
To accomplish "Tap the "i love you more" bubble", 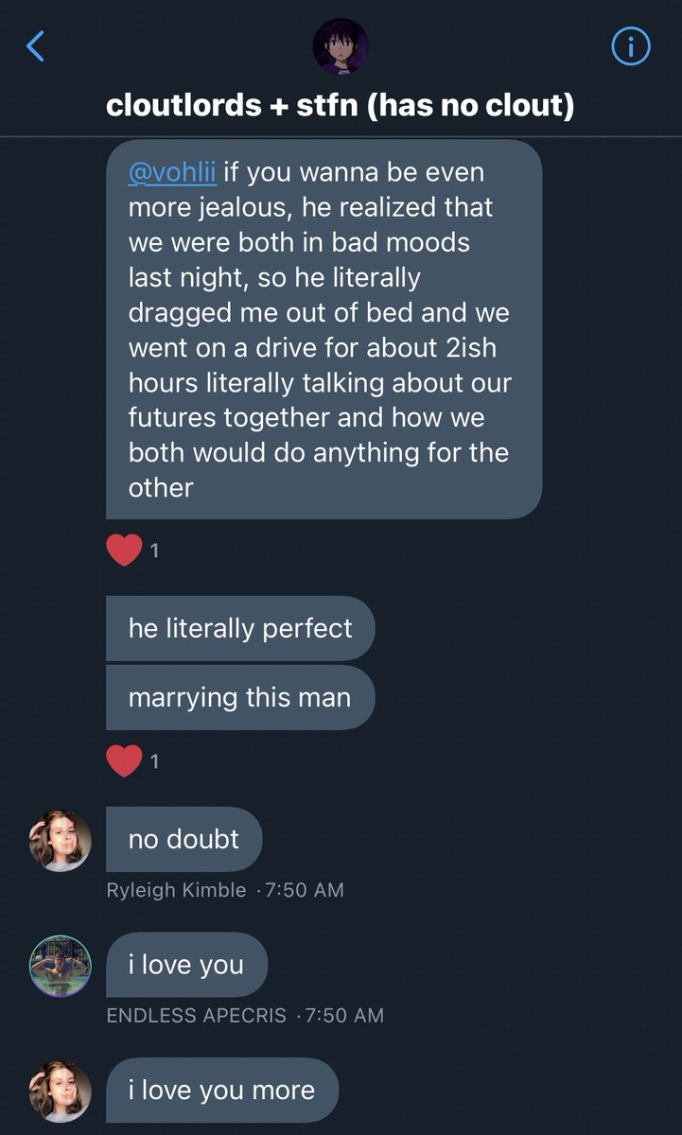I will tap(221, 1090).
